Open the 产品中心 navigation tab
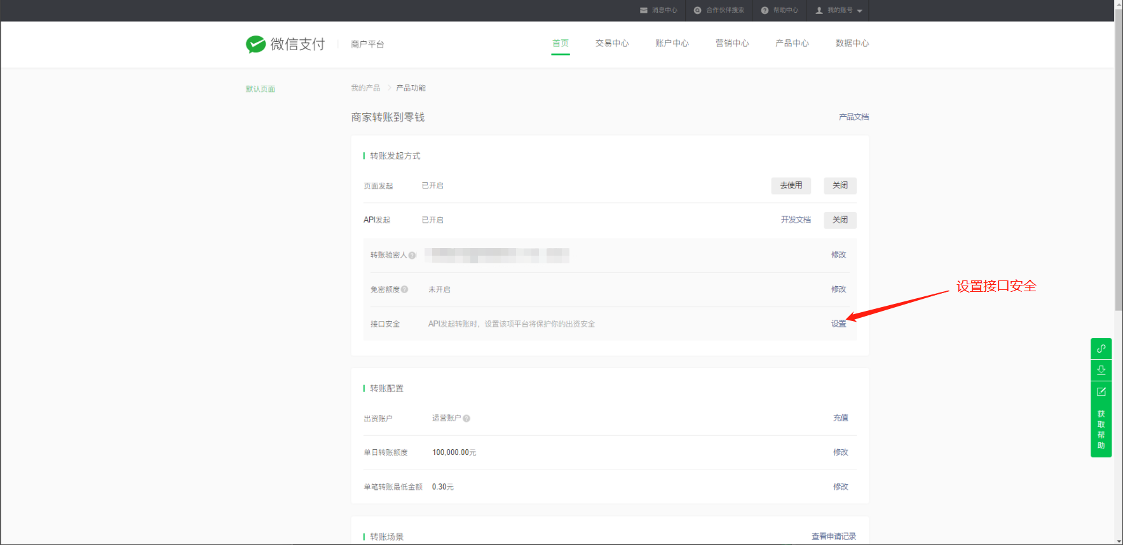Screen dimensions: 1123x545 click(792, 43)
